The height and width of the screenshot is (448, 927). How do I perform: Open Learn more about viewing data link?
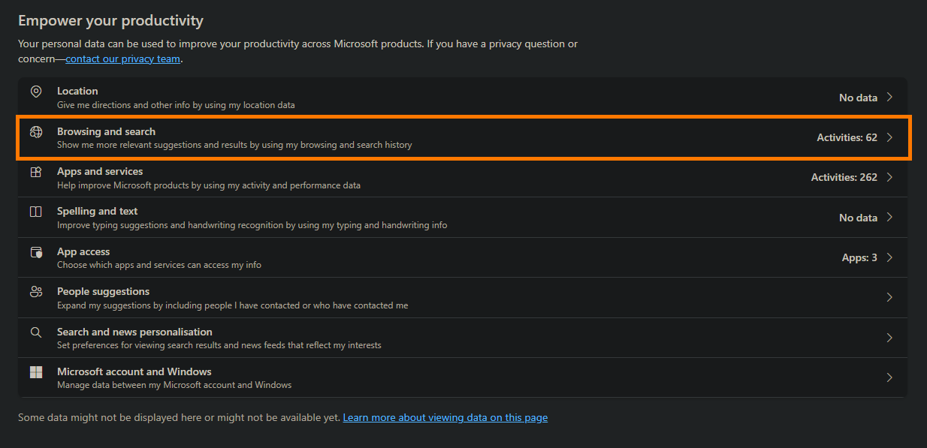tap(445, 417)
